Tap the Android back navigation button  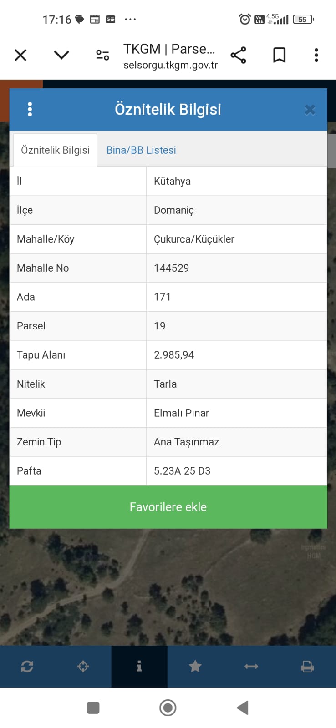242,708
